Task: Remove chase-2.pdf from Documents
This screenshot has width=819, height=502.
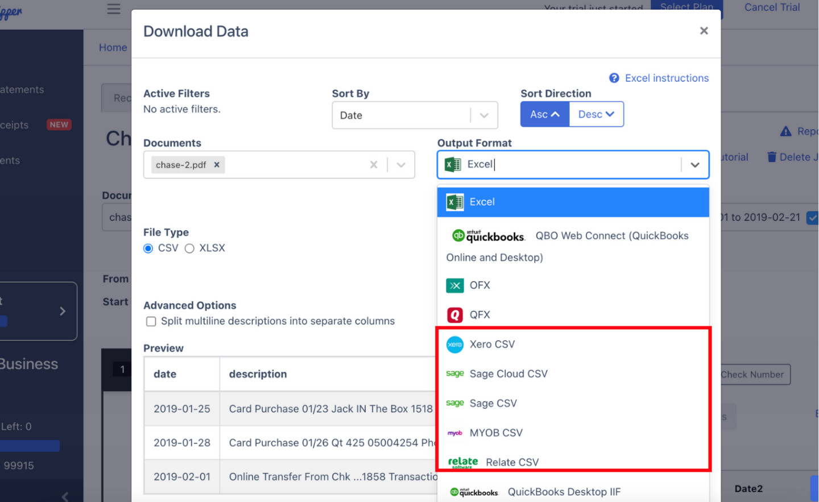Action: click(x=217, y=165)
